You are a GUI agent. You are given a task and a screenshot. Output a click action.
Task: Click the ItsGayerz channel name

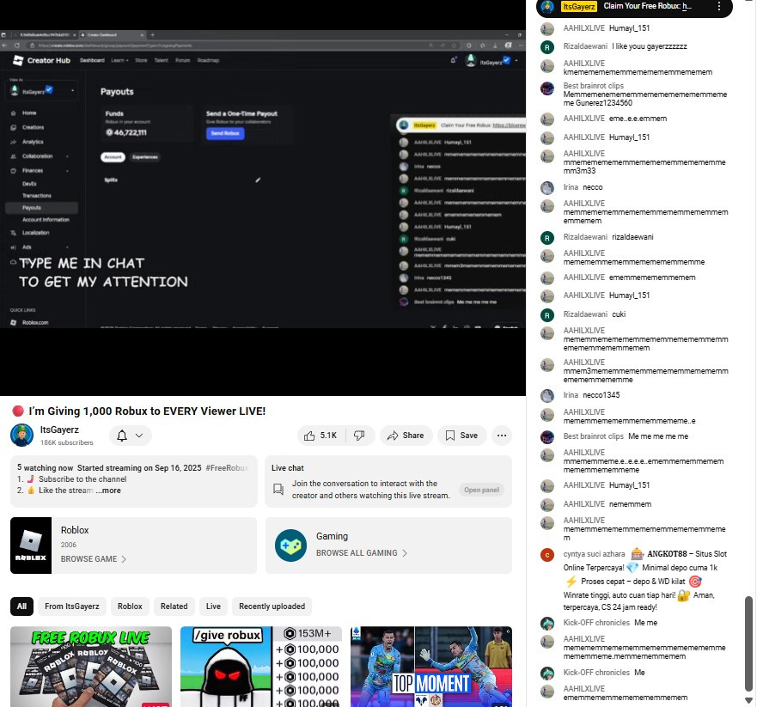(x=59, y=430)
